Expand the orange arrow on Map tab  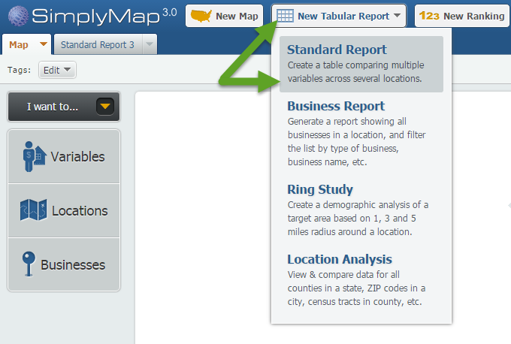pyautogui.click(x=44, y=44)
